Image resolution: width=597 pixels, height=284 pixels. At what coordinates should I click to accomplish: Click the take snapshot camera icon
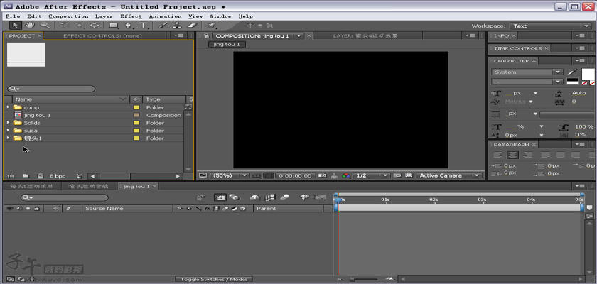point(322,175)
